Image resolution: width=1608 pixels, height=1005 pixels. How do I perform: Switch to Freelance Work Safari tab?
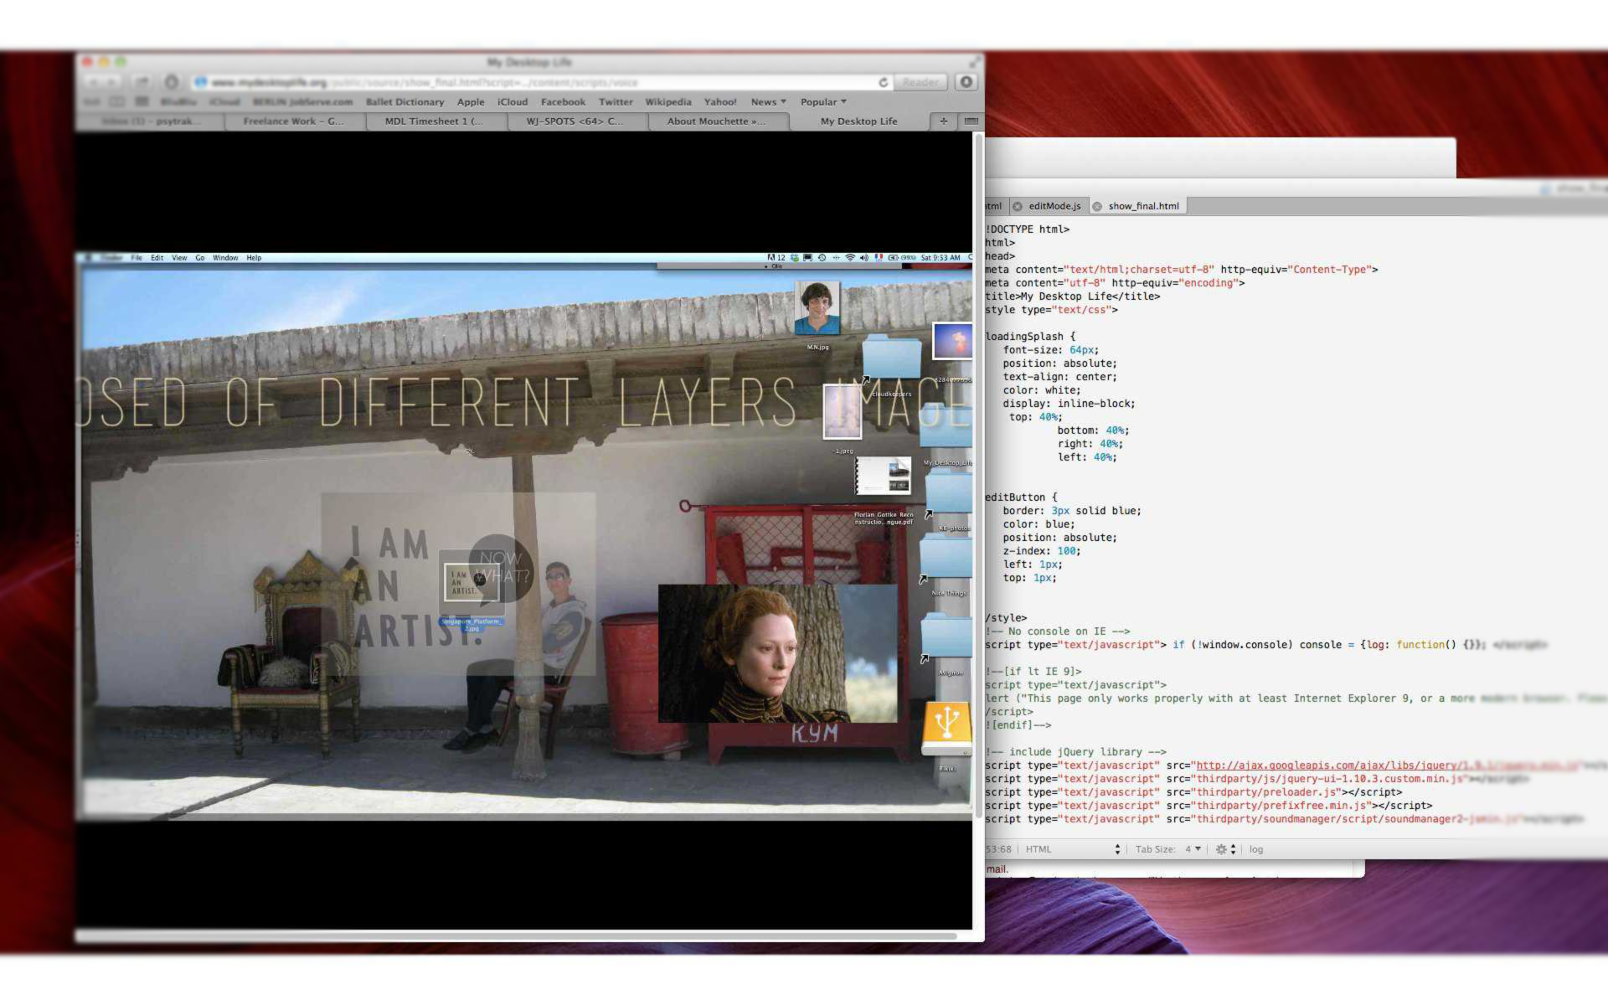[294, 121]
